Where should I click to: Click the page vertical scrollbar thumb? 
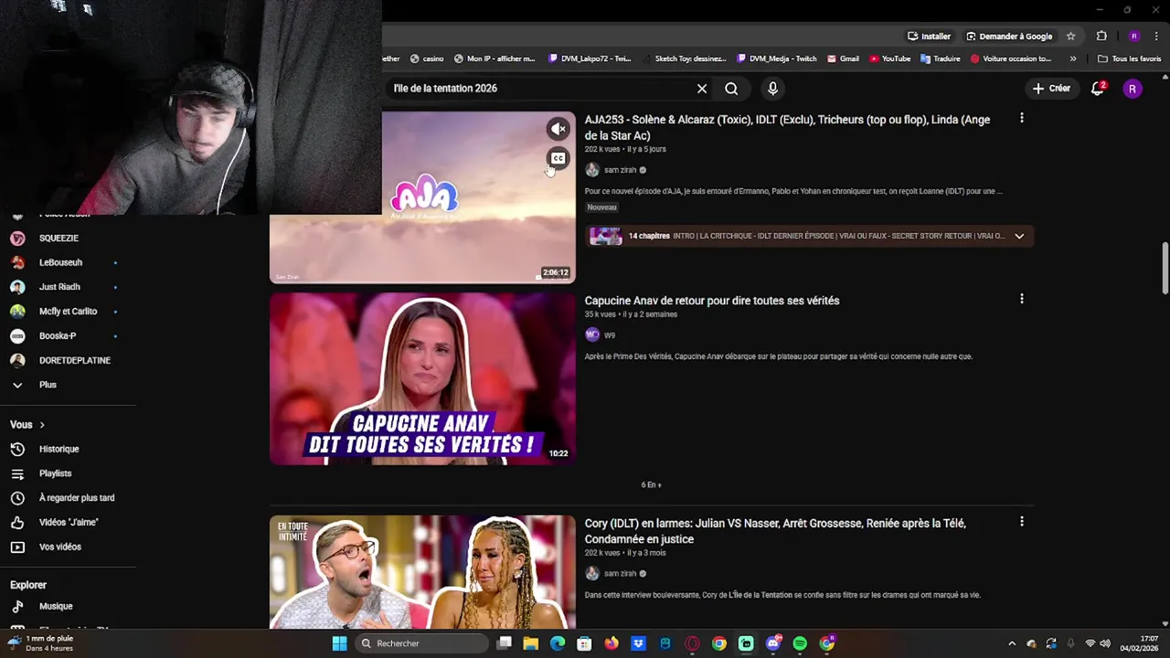click(x=1165, y=269)
